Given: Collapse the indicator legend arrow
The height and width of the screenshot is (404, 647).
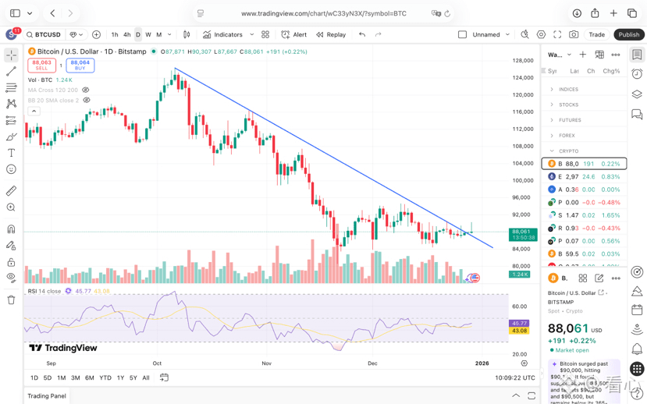Looking at the screenshot, I should 34,111.
